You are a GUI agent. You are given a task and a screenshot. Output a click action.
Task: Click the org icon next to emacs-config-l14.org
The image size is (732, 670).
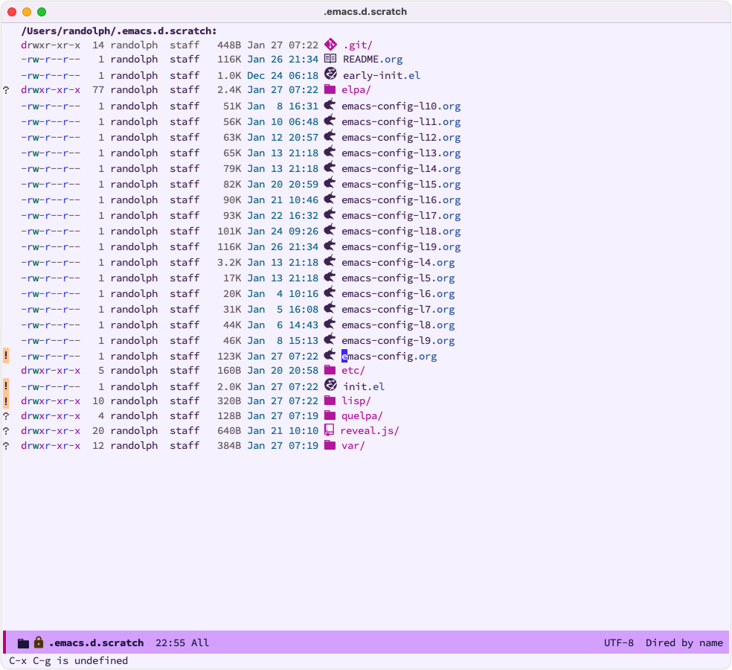click(x=330, y=167)
